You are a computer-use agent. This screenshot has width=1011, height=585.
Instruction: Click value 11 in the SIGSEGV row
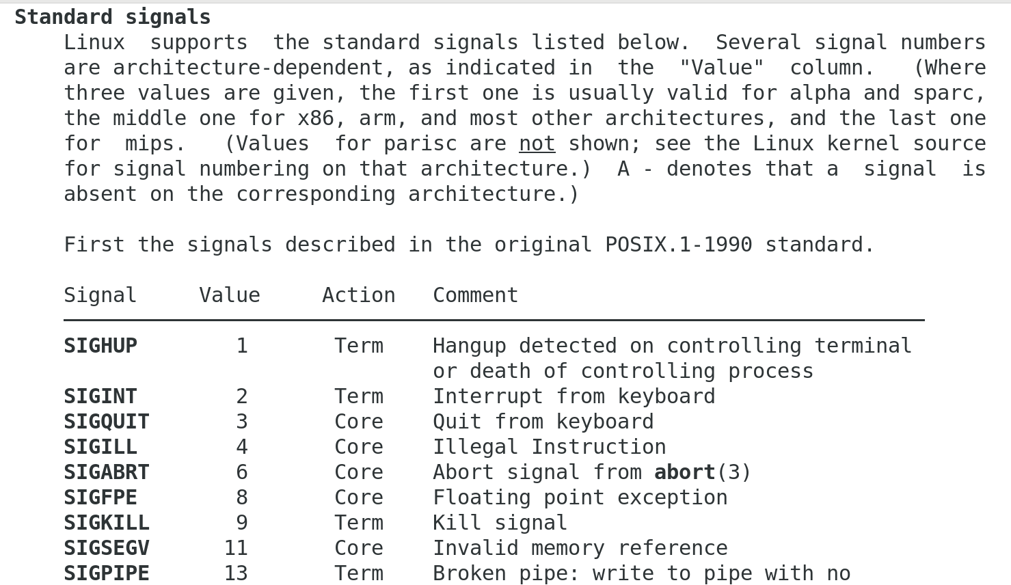[x=236, y=548]
